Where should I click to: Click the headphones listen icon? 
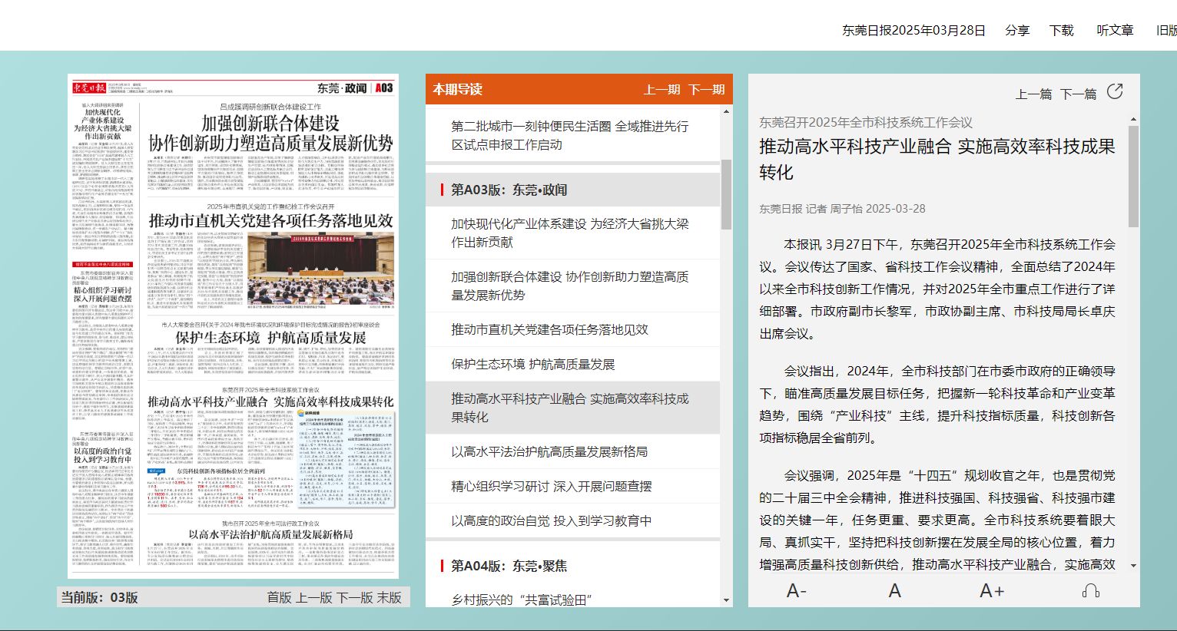pyautogui.click(x=1090, y=590)
